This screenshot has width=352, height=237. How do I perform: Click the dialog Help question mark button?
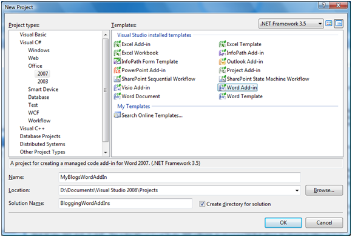[x=323, y=5]
